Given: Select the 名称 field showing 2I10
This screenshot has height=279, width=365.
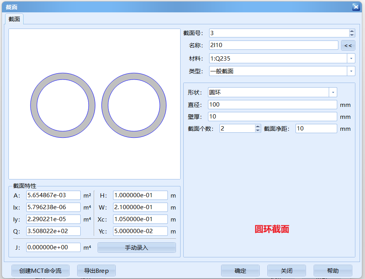Looking at the screenshot, I should 274,45.
